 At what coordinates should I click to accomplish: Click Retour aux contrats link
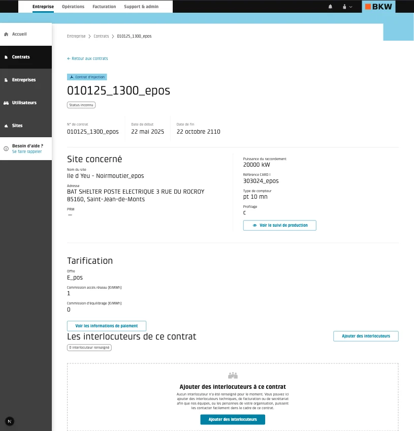coord(87,58)
